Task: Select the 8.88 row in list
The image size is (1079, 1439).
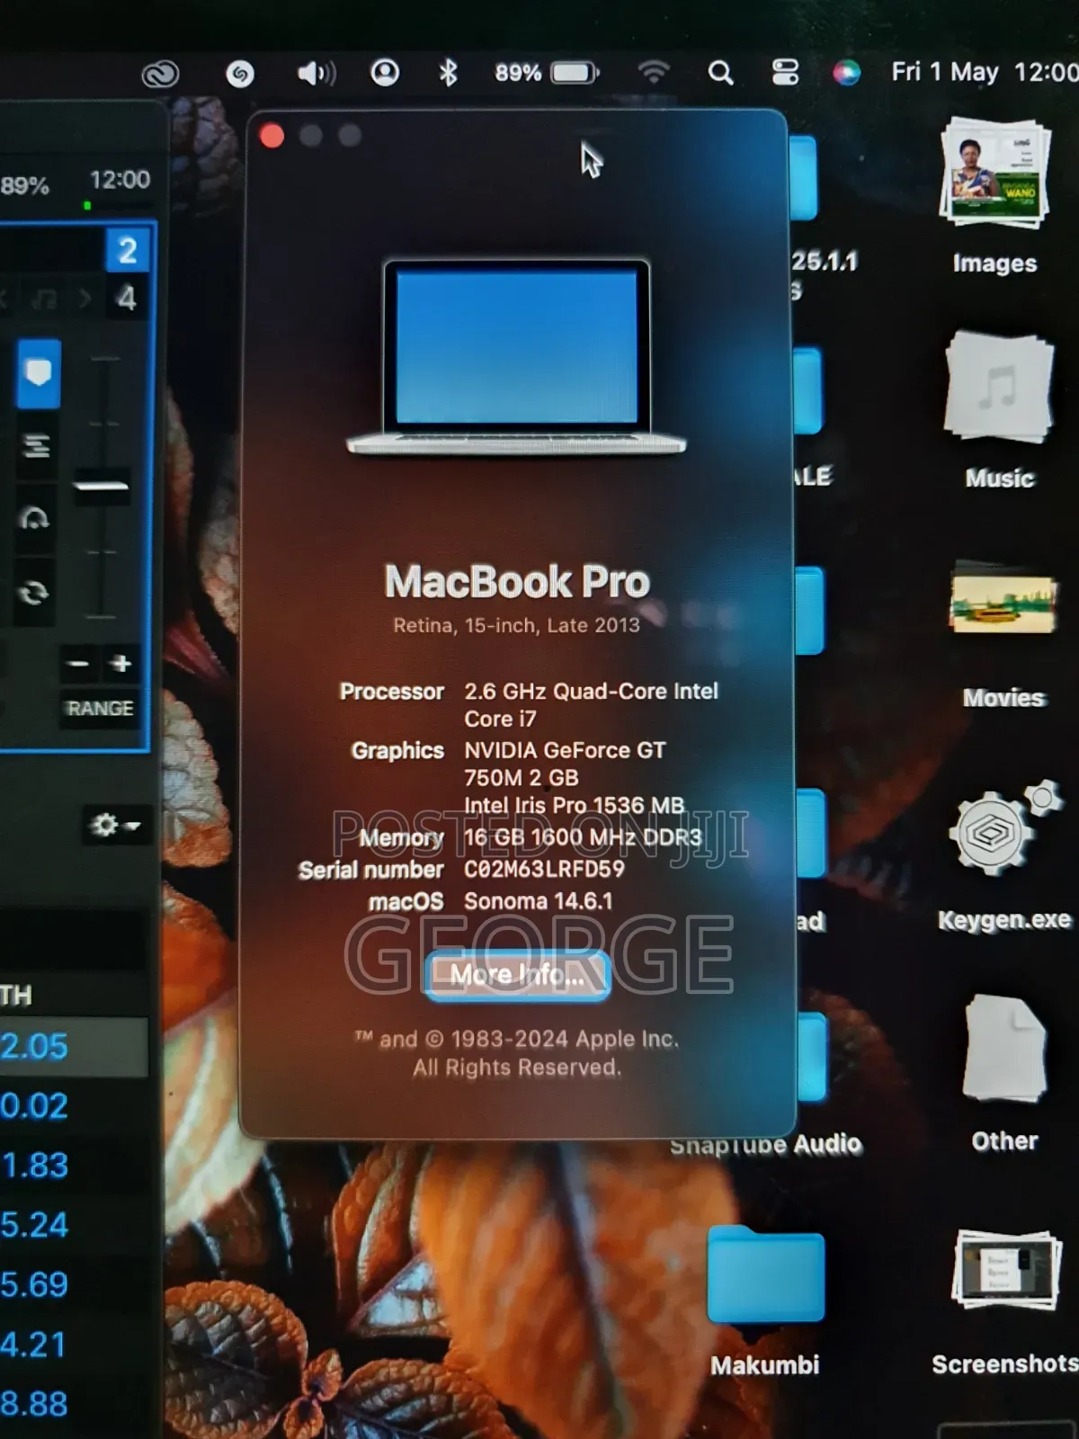Action: pyautogui.click(x=74, y=1404)
